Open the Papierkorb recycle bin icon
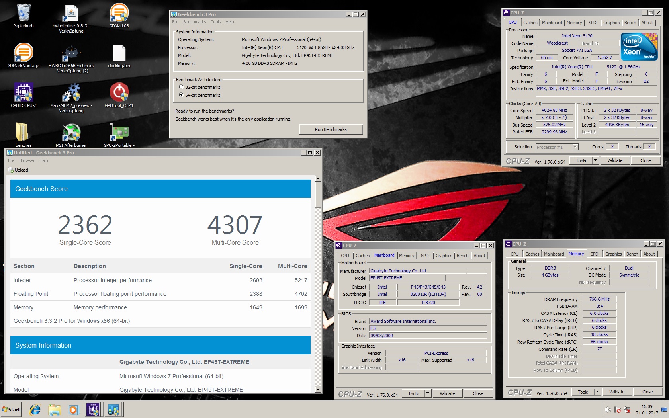Viewport: 669px width, 418px height. tap(23, 13)
